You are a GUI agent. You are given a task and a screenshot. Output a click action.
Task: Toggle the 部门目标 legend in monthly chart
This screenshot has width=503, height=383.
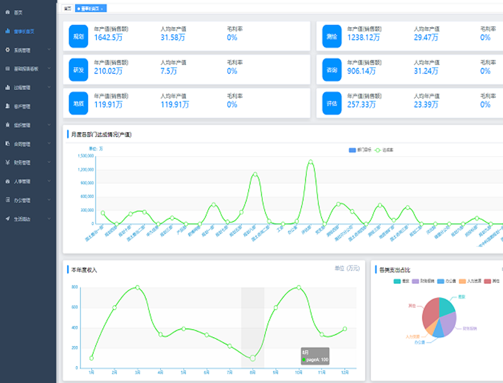(x=360, y=150)
